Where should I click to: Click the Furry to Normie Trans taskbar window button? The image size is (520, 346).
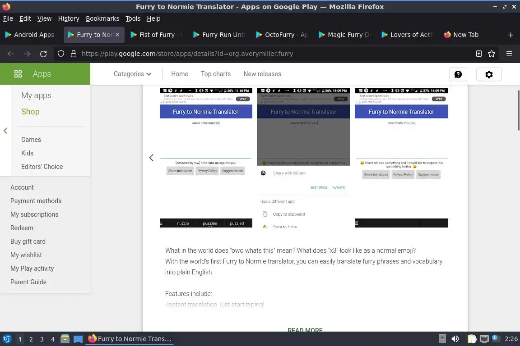point(130,339)
